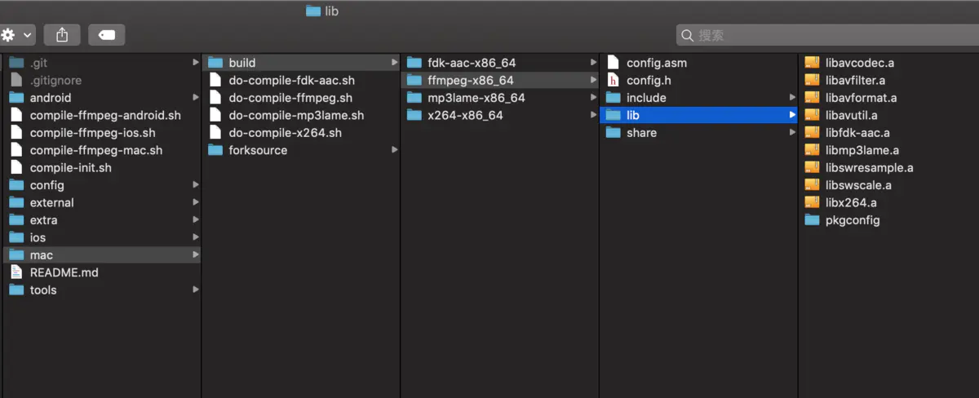Select the tools folder icon

[x=16, y=290]
